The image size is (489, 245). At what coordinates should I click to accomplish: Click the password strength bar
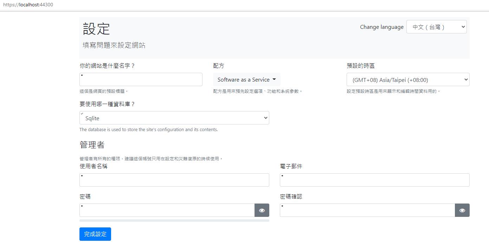pyautogui.click(x=174, y=220)
